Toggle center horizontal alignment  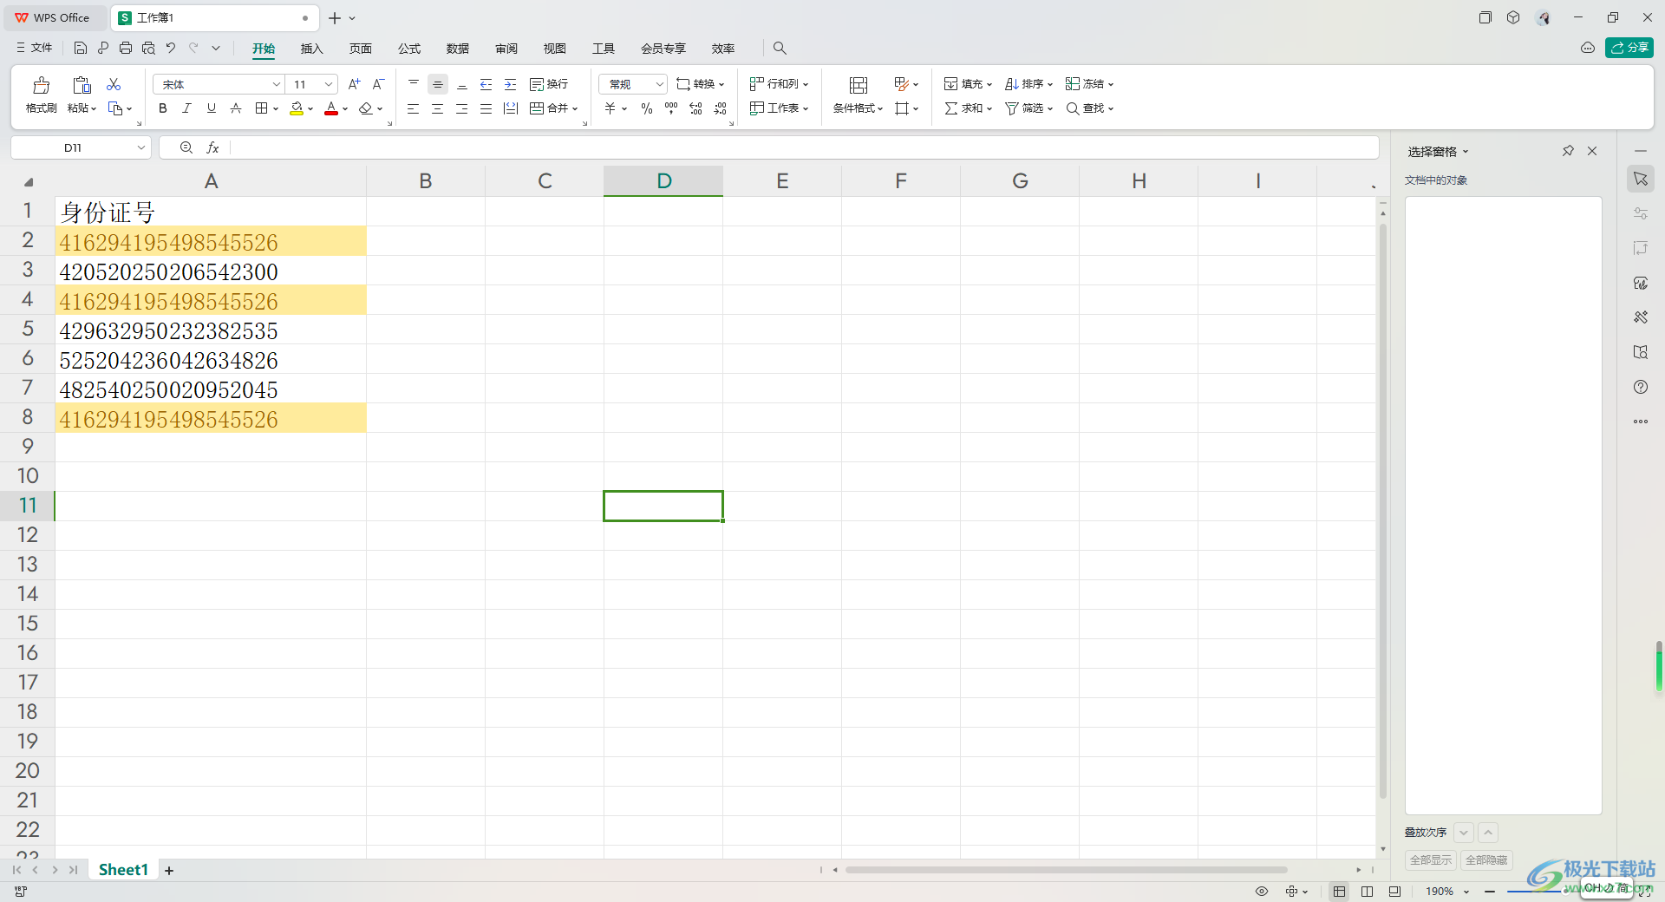tap(438, 108)
